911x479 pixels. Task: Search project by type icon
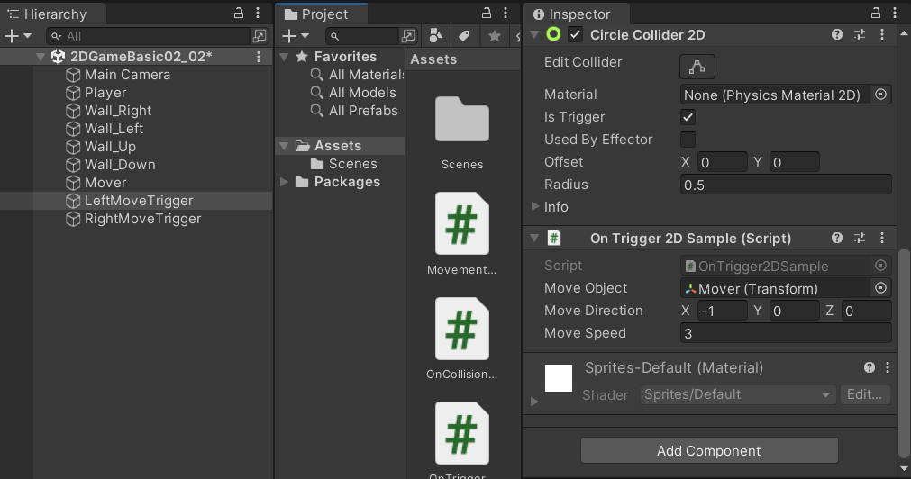coord(435,36)
